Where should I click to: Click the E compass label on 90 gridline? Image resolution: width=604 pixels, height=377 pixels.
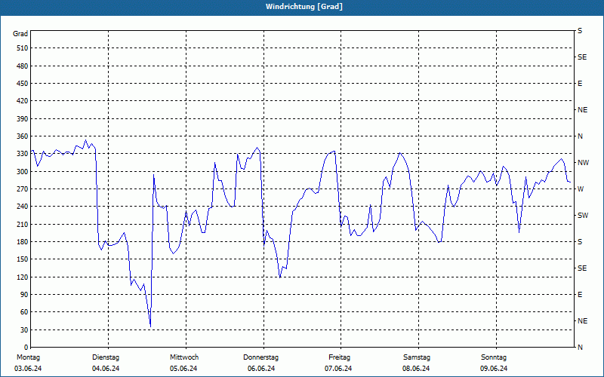pos(580,295)
